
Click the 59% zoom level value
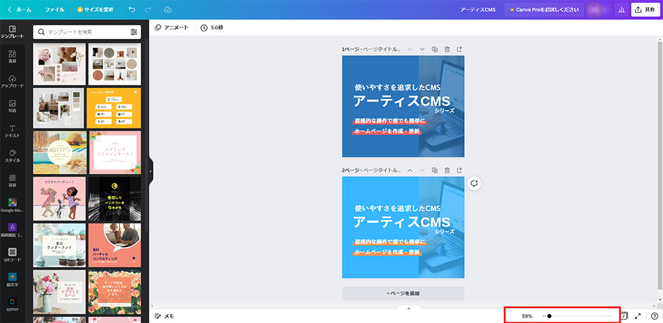tap(527, 315)
